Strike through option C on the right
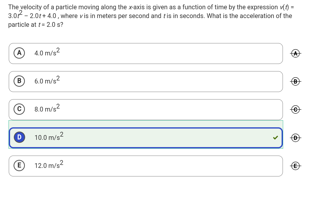The image size is (311, 213). 296,110
